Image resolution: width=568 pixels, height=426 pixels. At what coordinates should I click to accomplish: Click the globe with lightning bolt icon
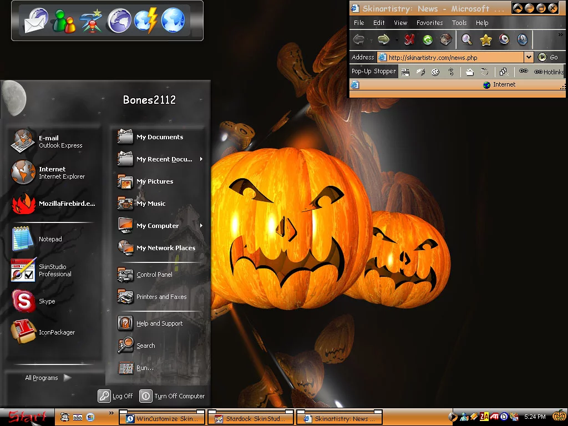(x=146, y=21)
